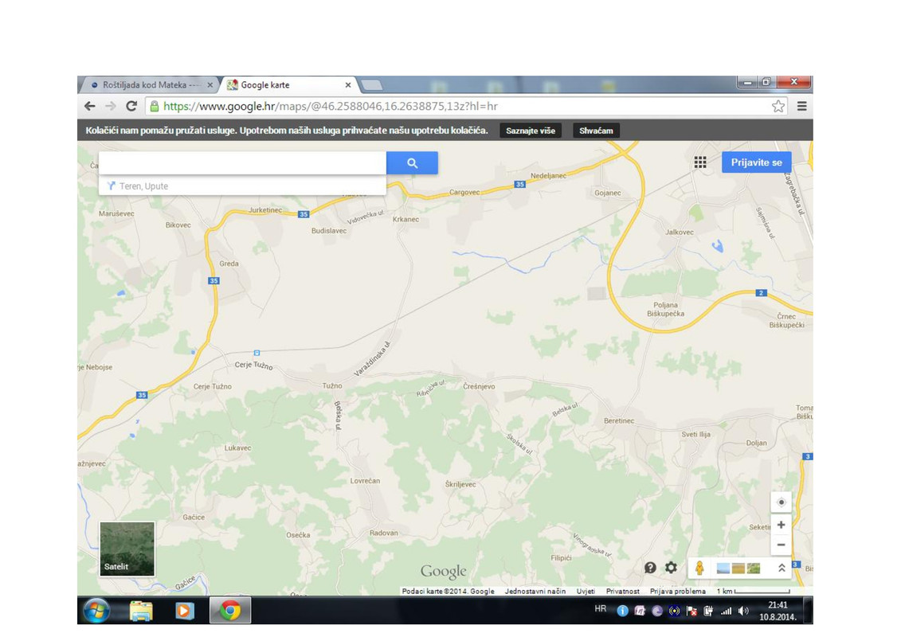Open a new tab button
The width and height of the screenshot is (901, 637).
372,85
